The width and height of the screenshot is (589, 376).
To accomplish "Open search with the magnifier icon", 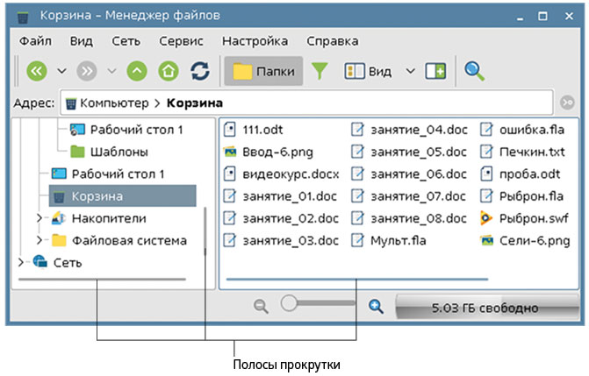I will pos(475,71).
